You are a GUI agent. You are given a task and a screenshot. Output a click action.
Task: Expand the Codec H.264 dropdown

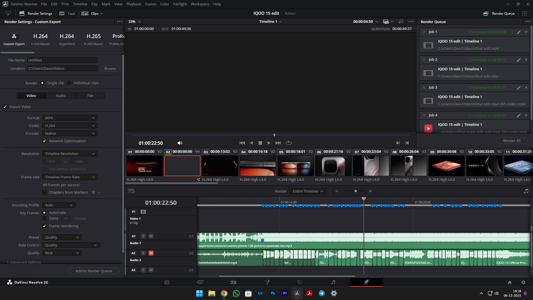coord(70,126)
